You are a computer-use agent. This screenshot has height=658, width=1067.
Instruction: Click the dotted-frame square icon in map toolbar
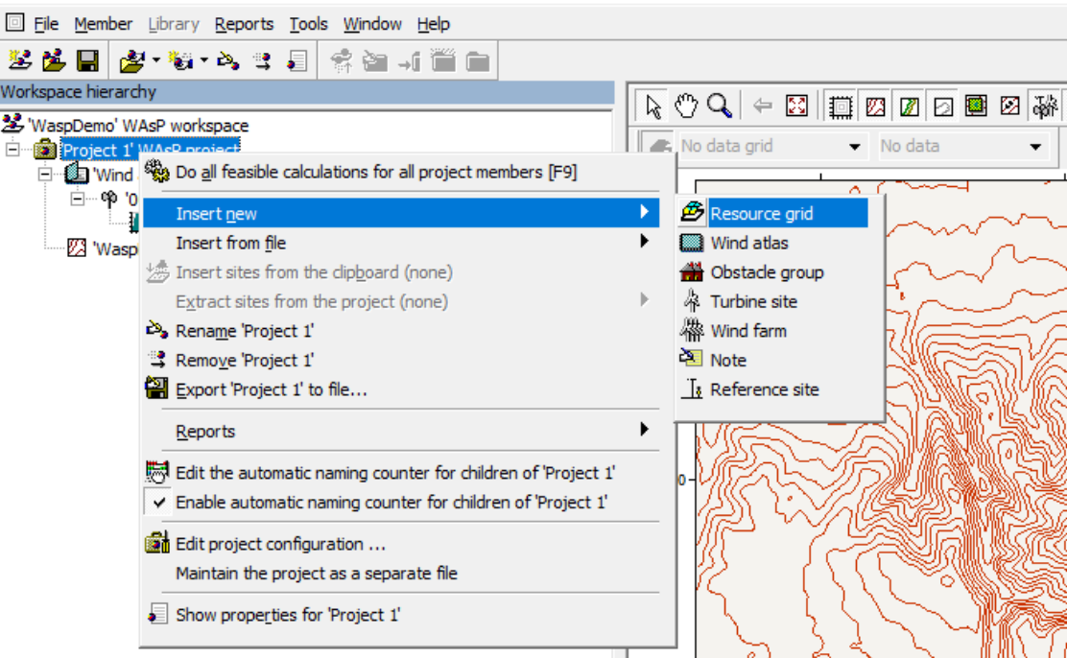click(x=842, y=106)
